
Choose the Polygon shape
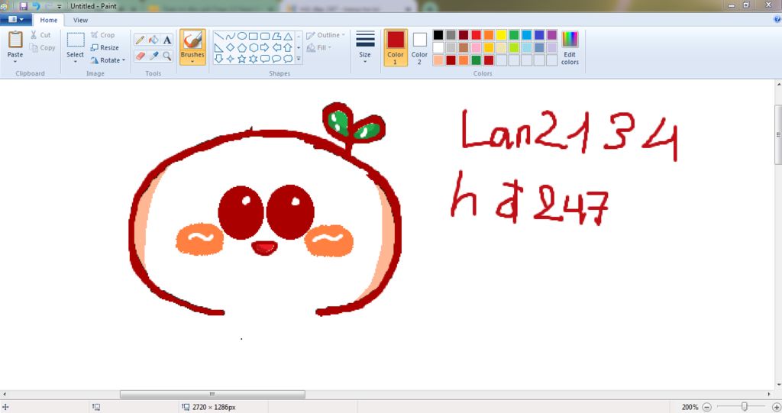[x=276, y=36]
